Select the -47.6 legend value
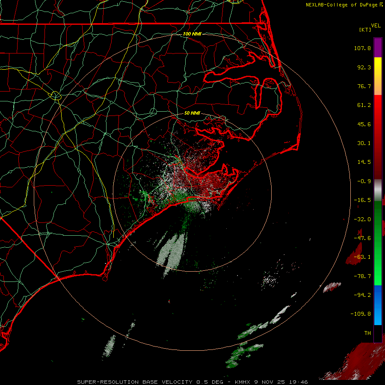The height and width of the screenshot is (385, 385). pos(362,238)
